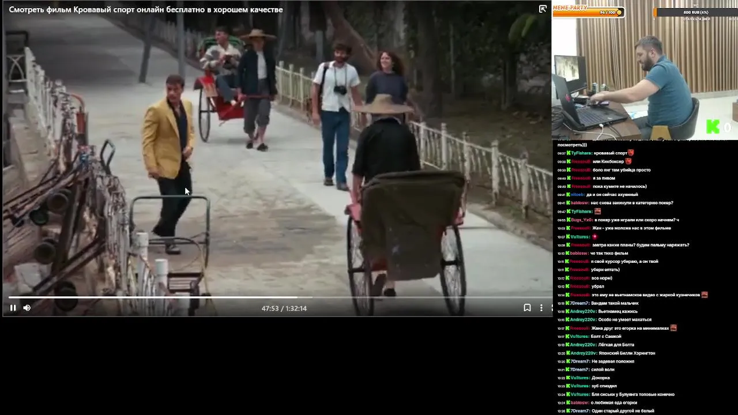Click green Kick logo on webcam overlay
Screen dimensions: 738x415
pyautogui.click(x=713, y=127)
